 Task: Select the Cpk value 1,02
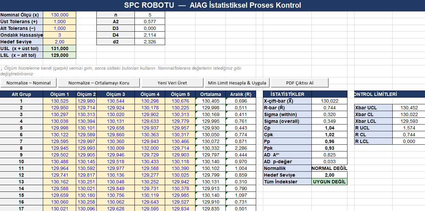click(329, 135)
